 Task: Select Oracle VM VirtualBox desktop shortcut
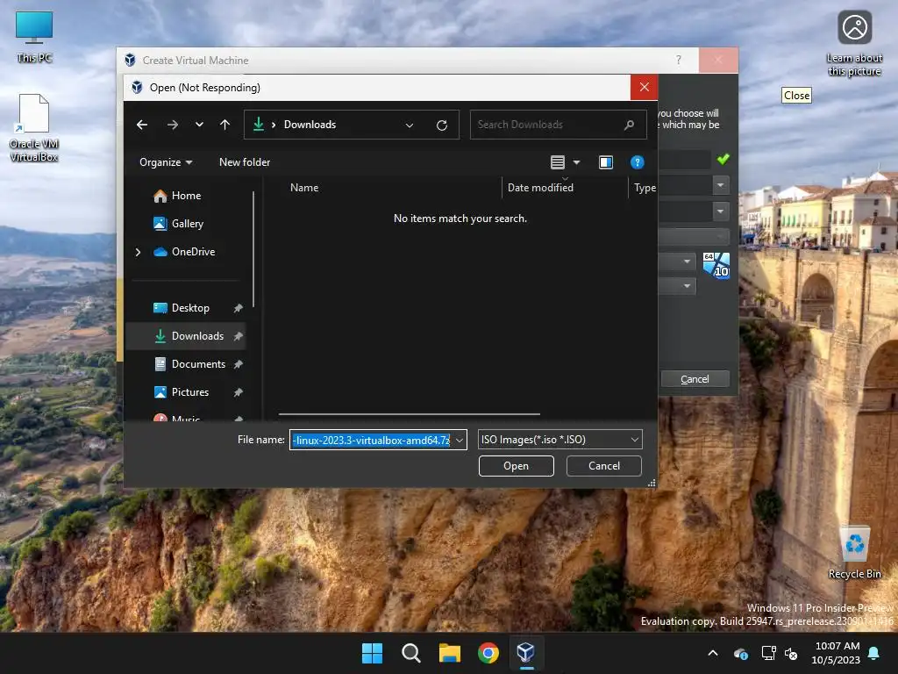tap(34, 128)
